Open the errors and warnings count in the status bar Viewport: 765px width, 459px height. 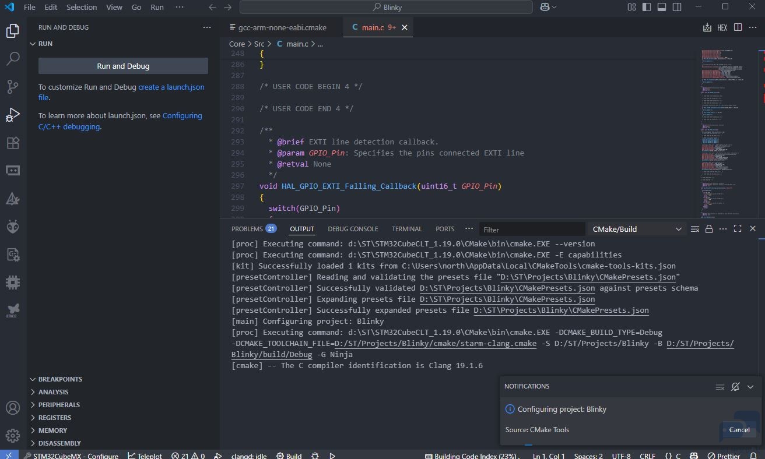pyautogui.click(x=188, y=456)
